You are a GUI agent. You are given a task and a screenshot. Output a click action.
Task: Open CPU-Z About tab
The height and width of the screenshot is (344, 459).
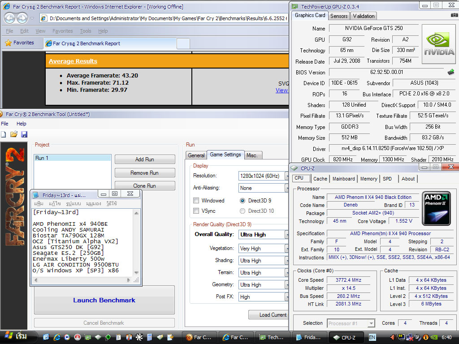coord(408,179)
